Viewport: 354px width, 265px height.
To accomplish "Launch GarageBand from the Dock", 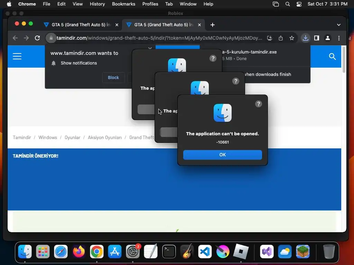I will 187,252.
